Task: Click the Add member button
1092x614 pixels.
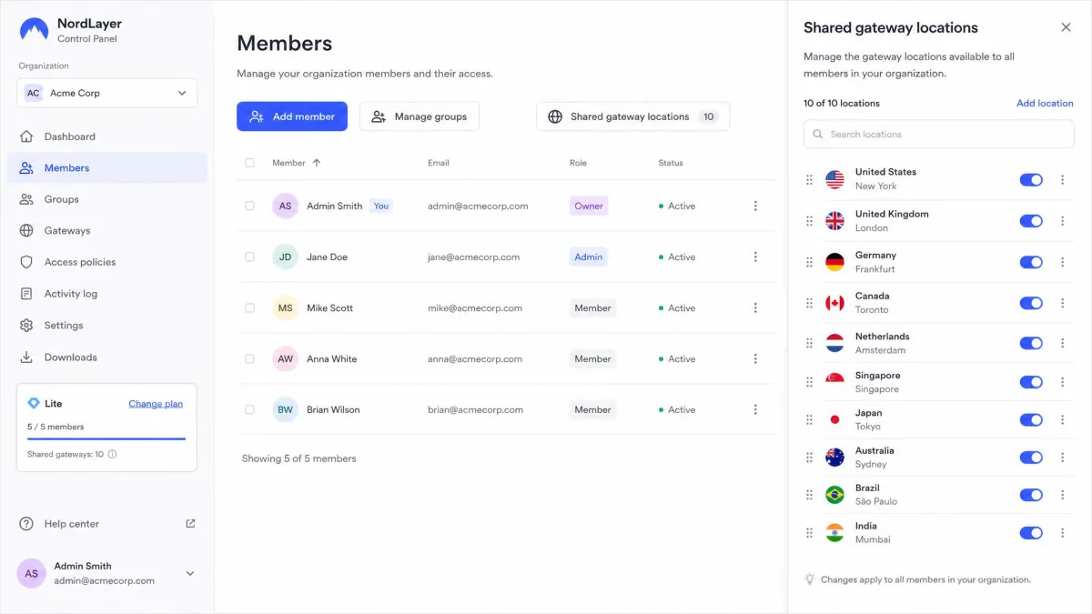Action: (292, 116)
